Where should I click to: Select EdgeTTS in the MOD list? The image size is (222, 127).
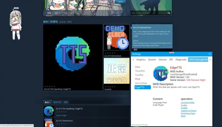143,87
